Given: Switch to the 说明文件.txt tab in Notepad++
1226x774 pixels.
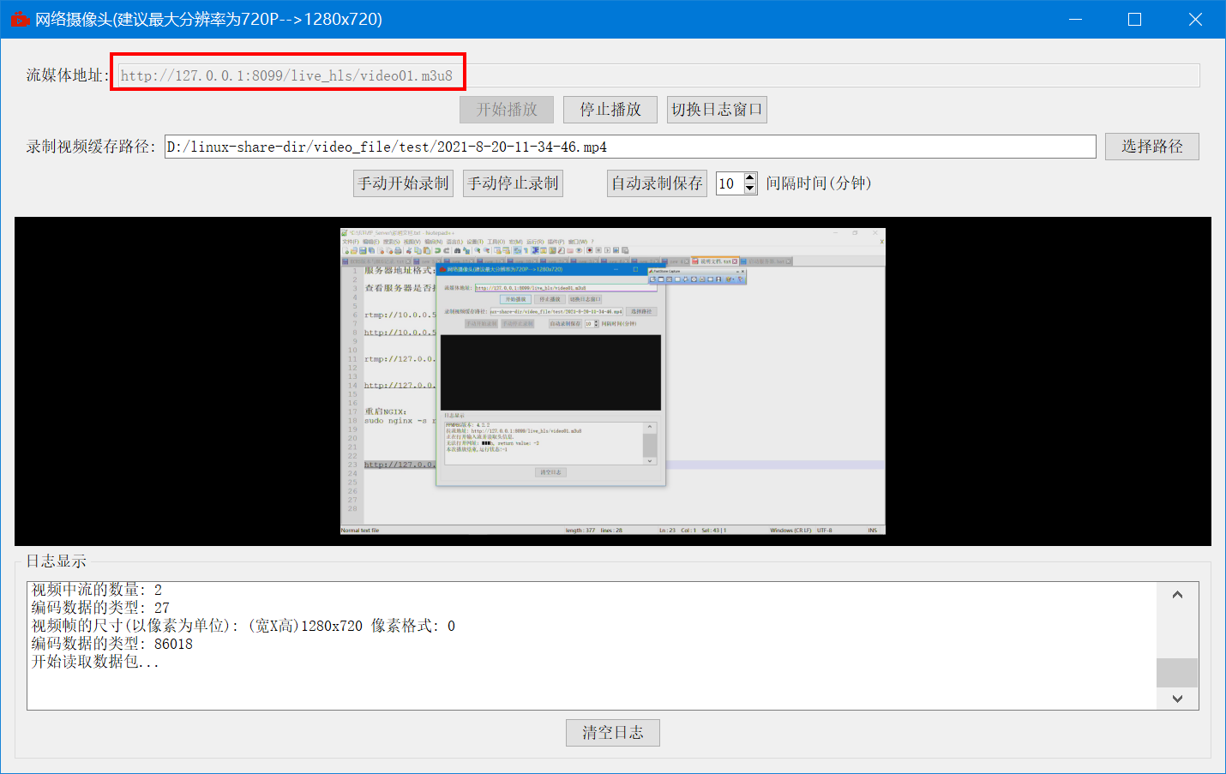Looking at the screenshot, I should point(711,261).
